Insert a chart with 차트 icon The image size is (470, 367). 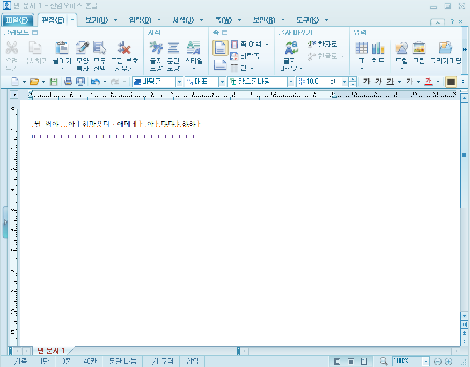[x=378, y=48]
